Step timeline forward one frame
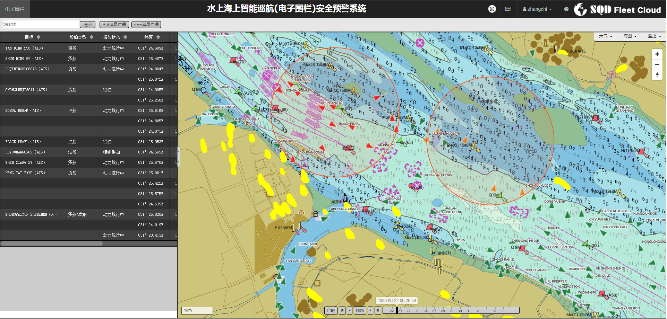Viewport: 667px width, 319px height. pyautogui.click(x=370, y=310)
